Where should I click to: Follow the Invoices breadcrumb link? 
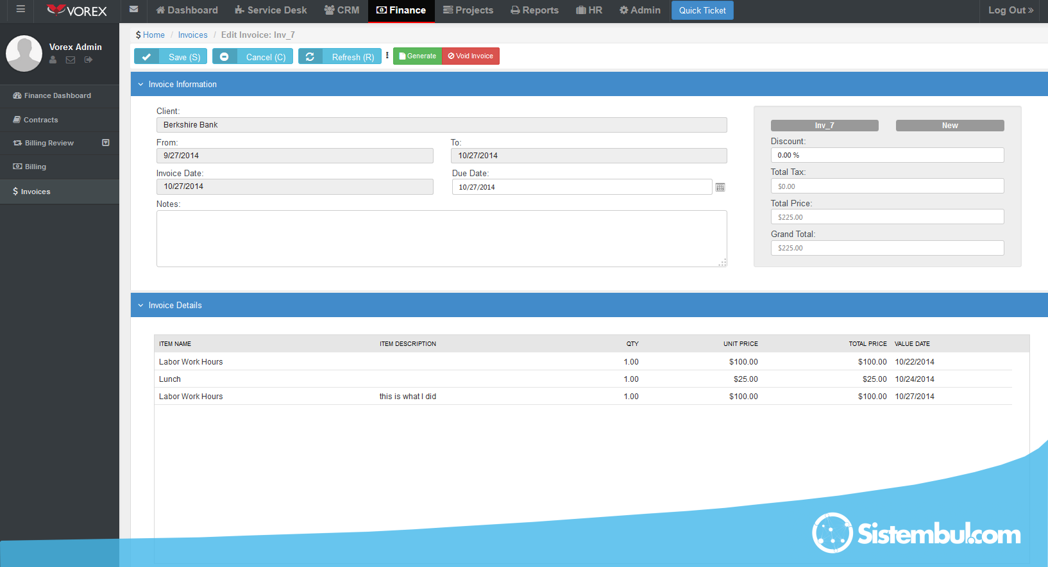point(192,35)
